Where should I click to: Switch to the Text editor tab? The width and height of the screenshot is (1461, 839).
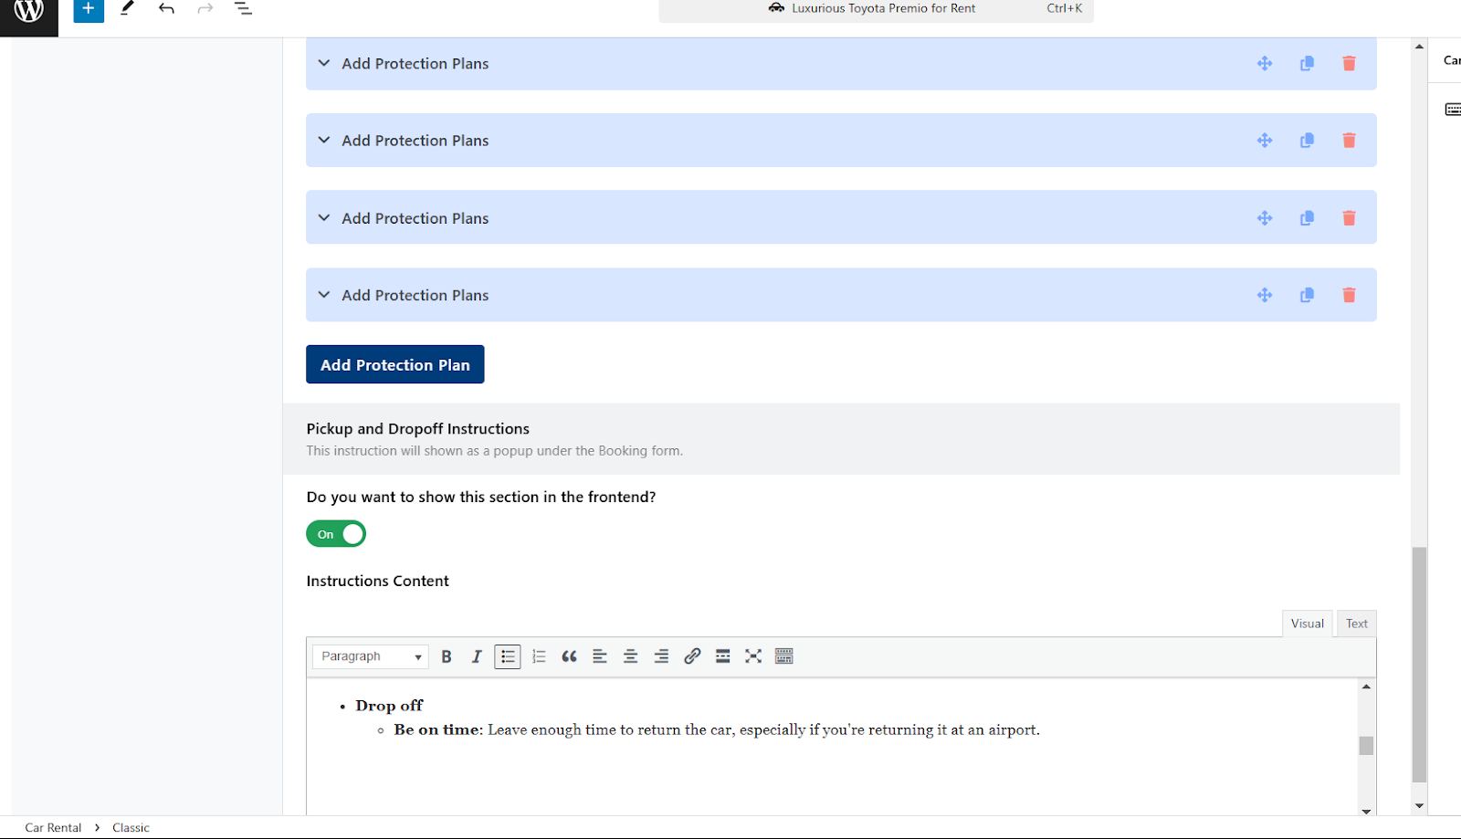[1356, 624]
